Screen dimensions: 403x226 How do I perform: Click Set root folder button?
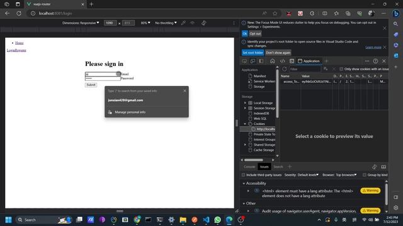pyautogui.click(x=253, y=53)
